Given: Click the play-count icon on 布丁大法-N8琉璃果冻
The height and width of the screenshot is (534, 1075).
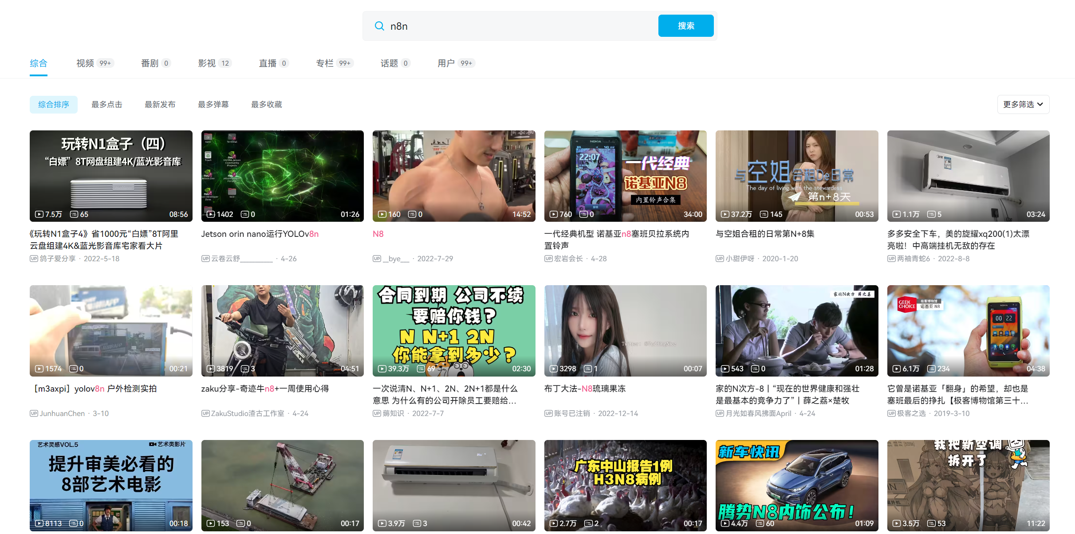Looking at the screenshot, I should tap(553, 369).
